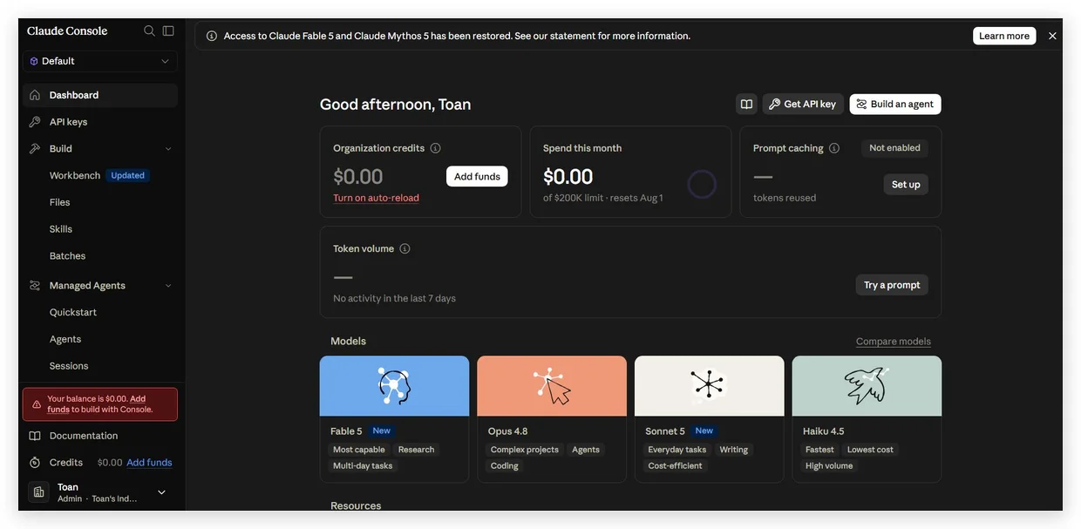Click the Managed Agents icon
The width and height of the screenshot is (1081, 529).
[35, 285]
